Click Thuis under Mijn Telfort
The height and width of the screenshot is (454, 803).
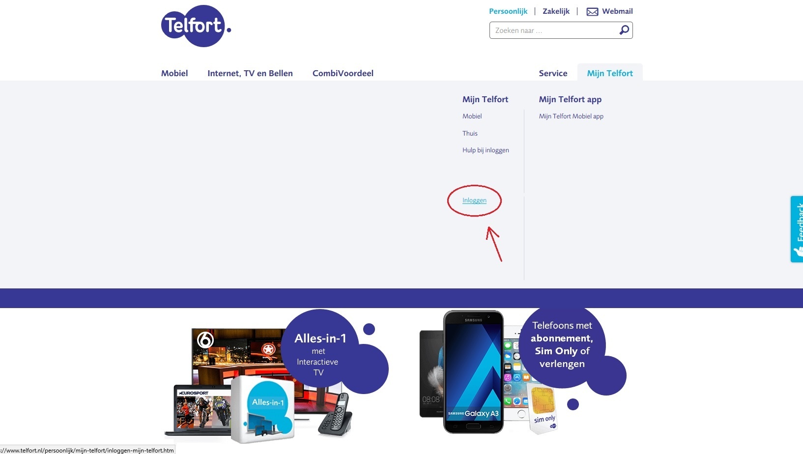[470, 133]
